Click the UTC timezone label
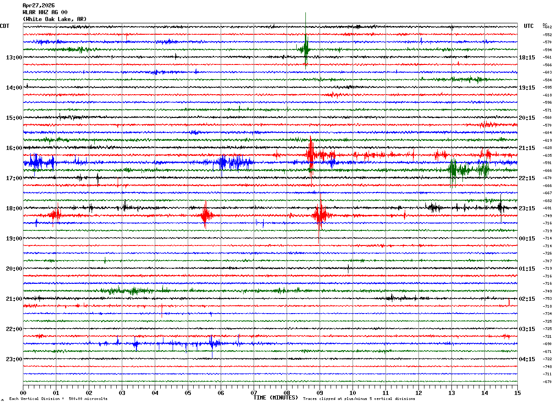Viewport: 554px width, 405px height. (x=528, y=27)
